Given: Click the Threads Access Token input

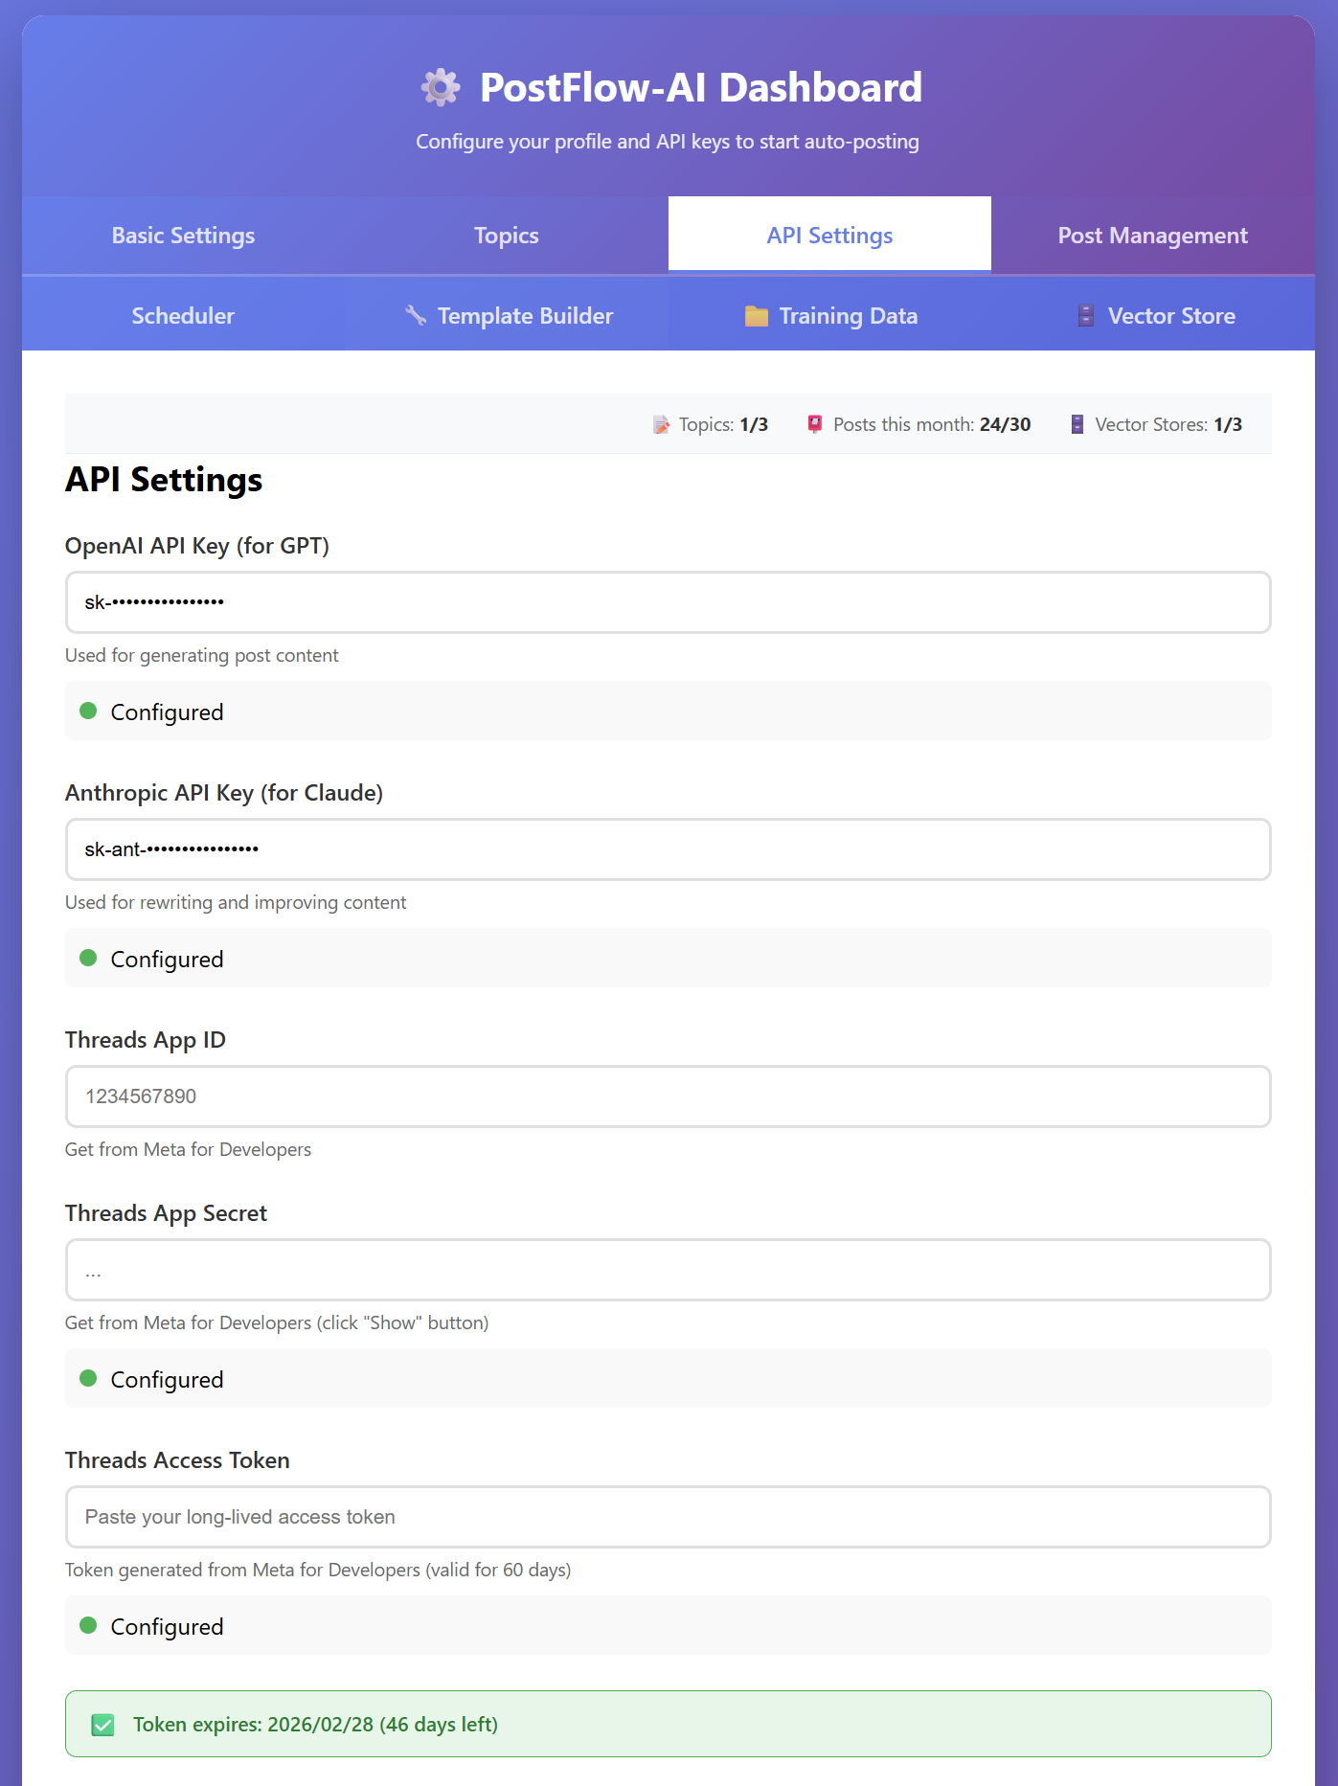Looking at the screenshot, I should tap(669, 1517).
